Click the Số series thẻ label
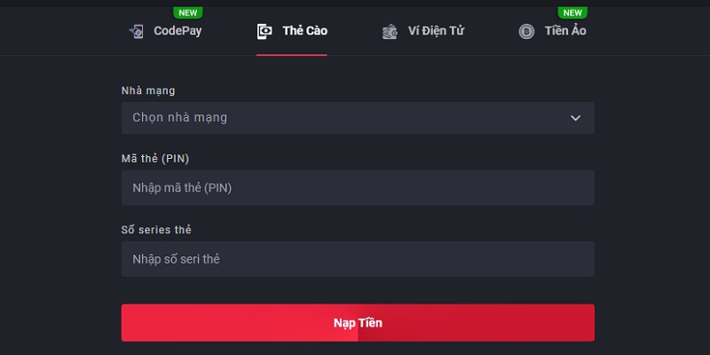The image size is (710, 355). [x=156, y=230]
